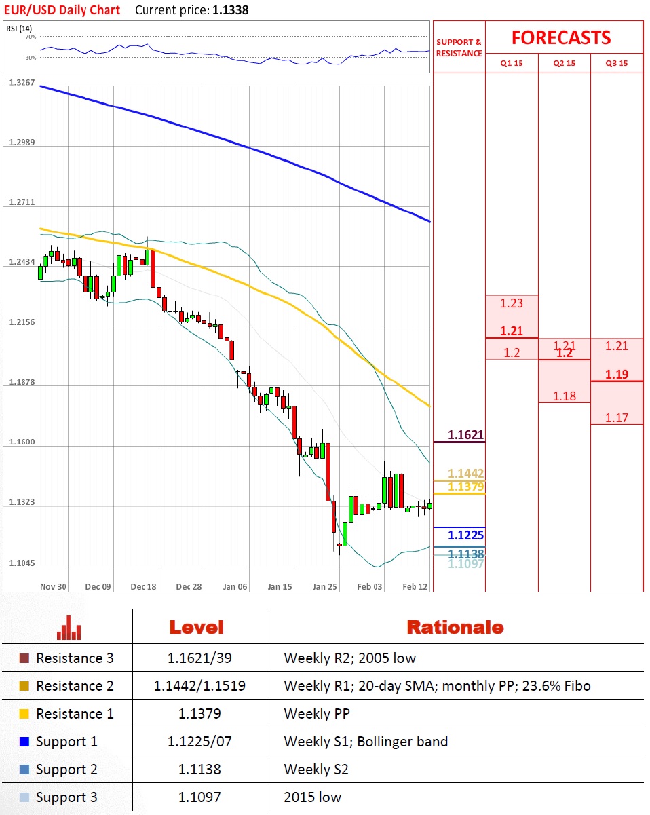Click the 1.2989 price axis label
The image size is (650, 815).
coord(22,143)
